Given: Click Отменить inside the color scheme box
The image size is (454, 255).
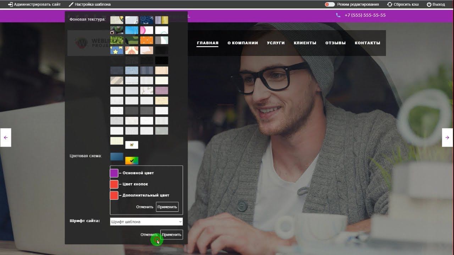Looking at the screenshot, I should click(145, 207).
